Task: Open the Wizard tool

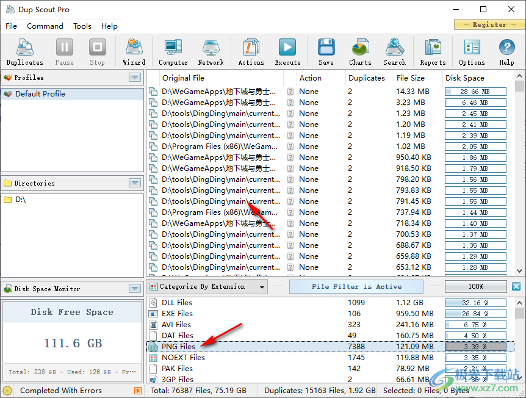Action: click(134, 52)
